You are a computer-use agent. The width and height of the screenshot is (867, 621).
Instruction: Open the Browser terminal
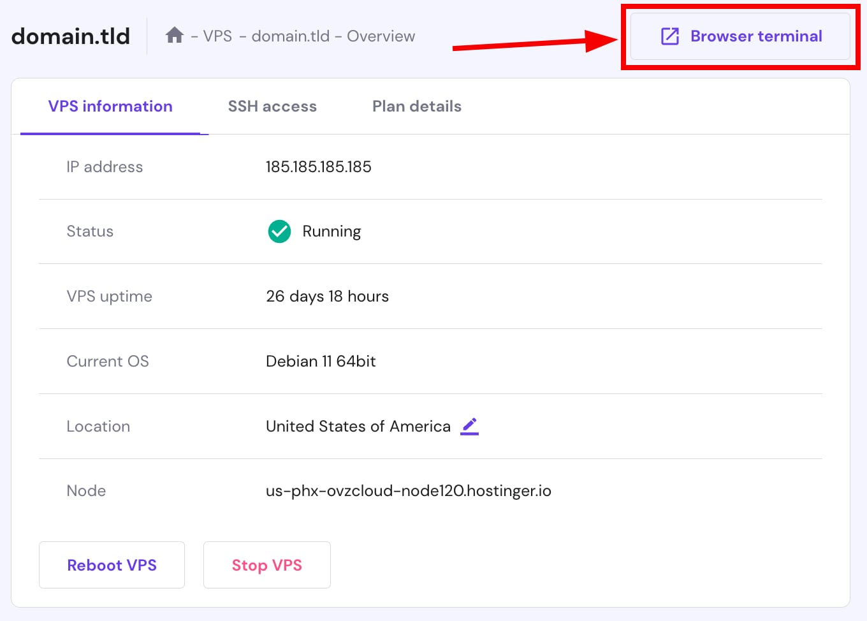click(x=741, y=36)
